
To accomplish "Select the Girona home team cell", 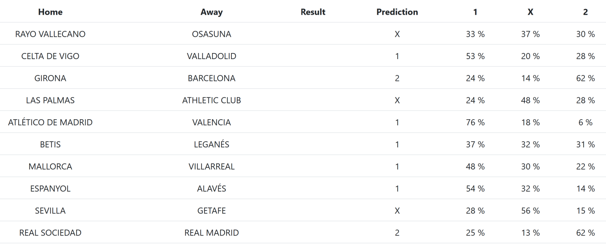I will pos(50,78).
